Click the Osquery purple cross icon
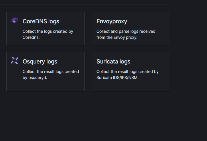Image resolution: width=207 pixels, height=141 pixels. coord(15,60)
